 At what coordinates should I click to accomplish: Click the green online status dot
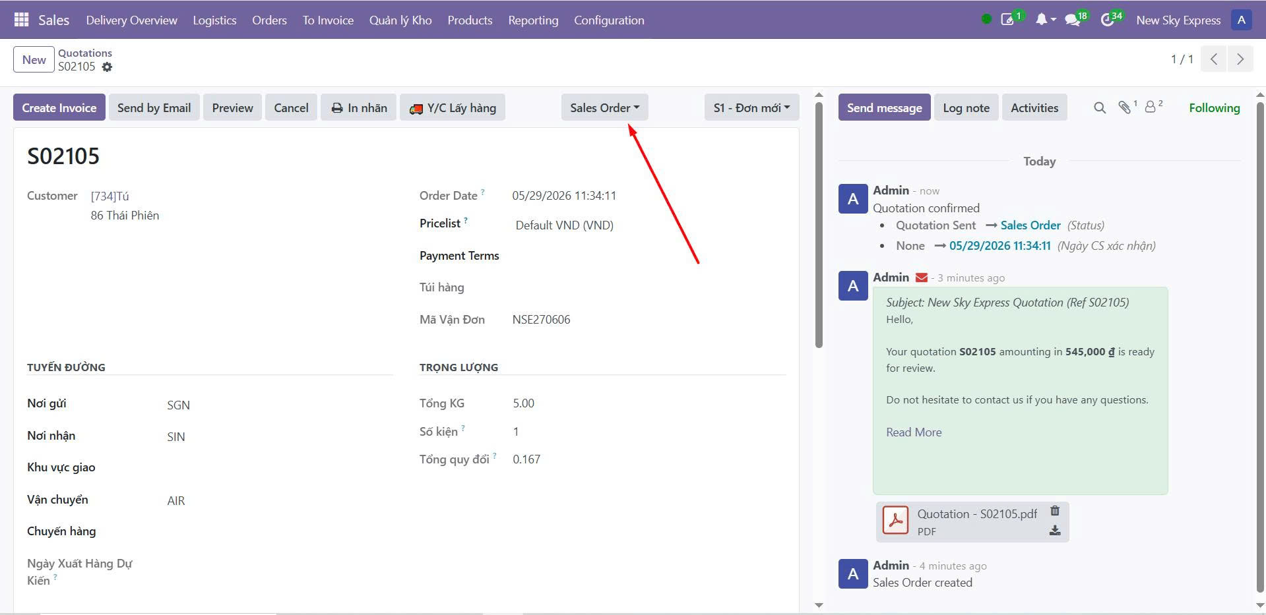tap(986, 19)
